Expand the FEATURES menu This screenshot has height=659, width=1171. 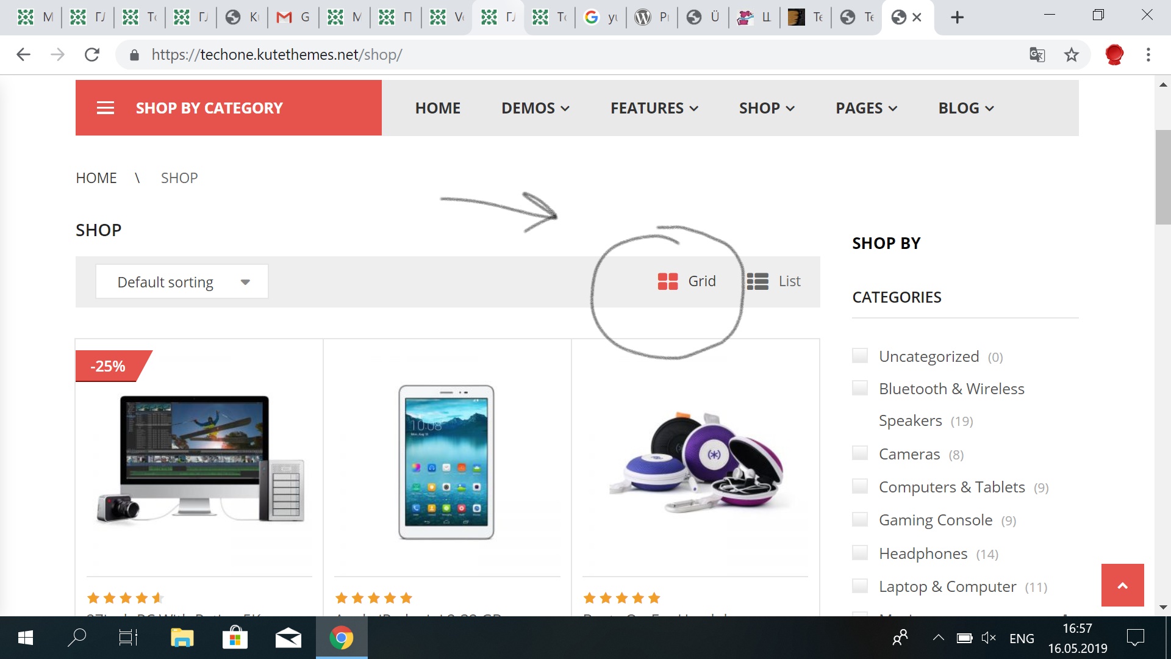click(654, 108)
